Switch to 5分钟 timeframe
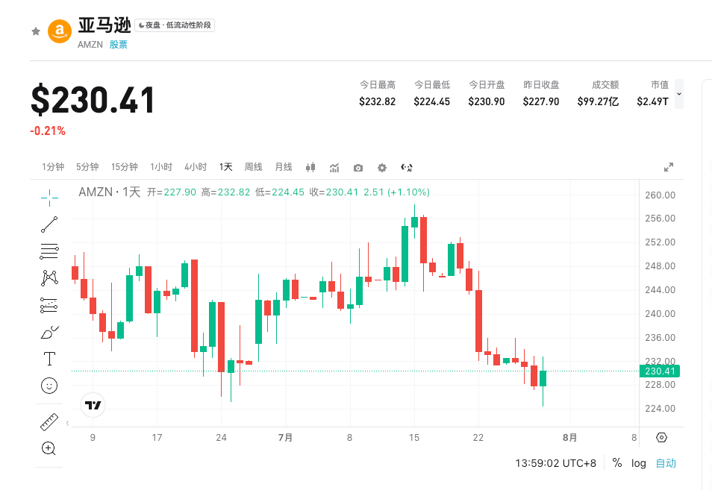Image resolution: width=712 pixels, height=490 pixels. (87, 167)
